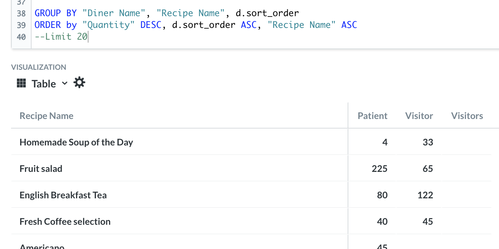Click Visitor value 122 for English Breakfast Tea
The height and width of the screenshot is (249, 499).
point(425,195)
